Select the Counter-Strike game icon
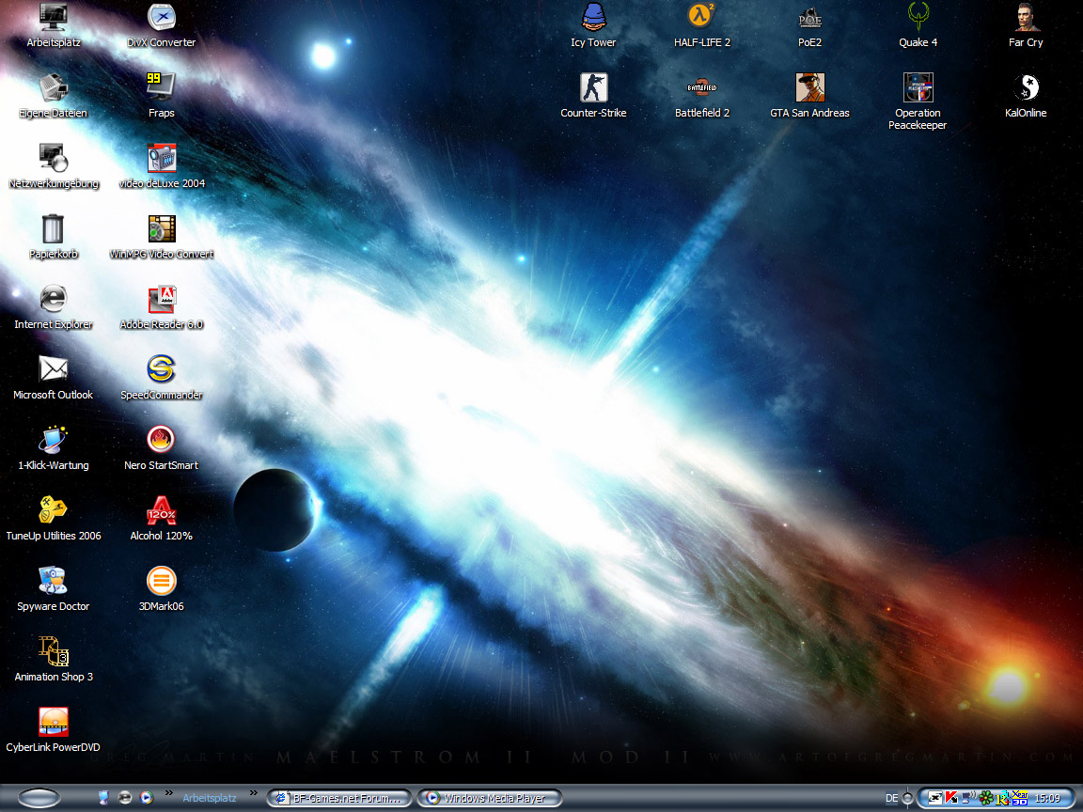 click(x=593, y=95)
